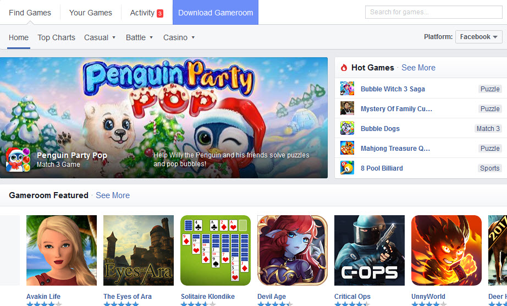This screenshot has width=507, height=306.
Task: Expand the Casual category dropdown
Action: [100, 37]
